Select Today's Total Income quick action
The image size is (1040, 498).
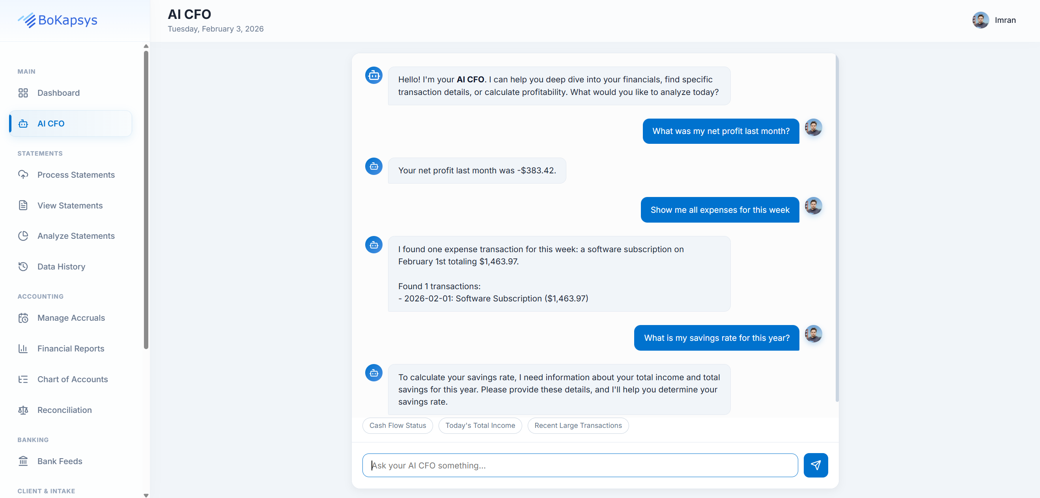click(480, 426)
